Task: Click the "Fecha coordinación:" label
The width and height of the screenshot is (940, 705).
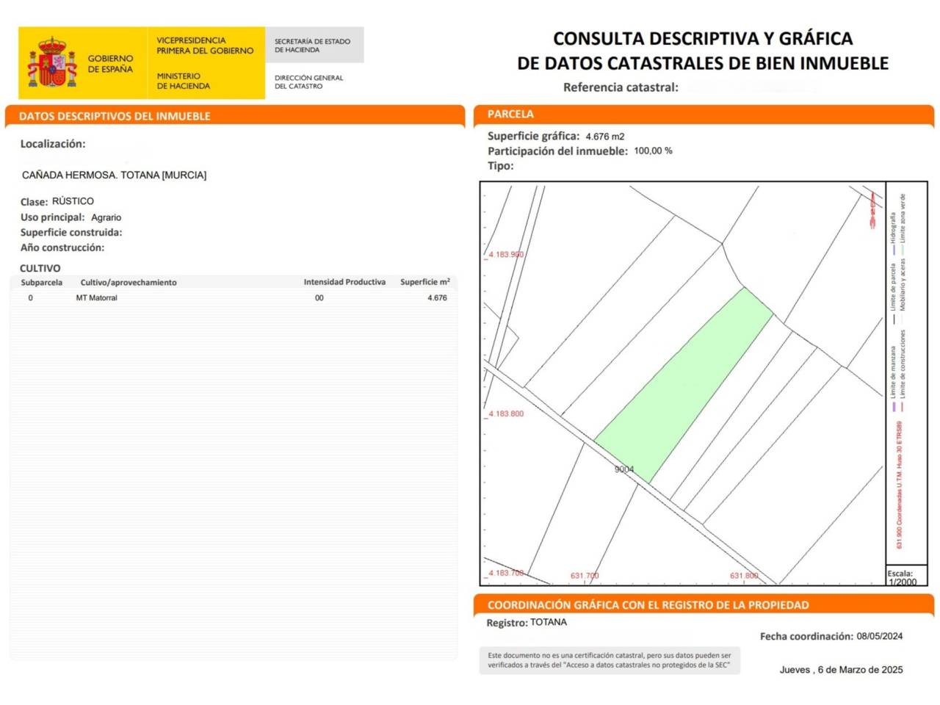Action: point(806,637)
